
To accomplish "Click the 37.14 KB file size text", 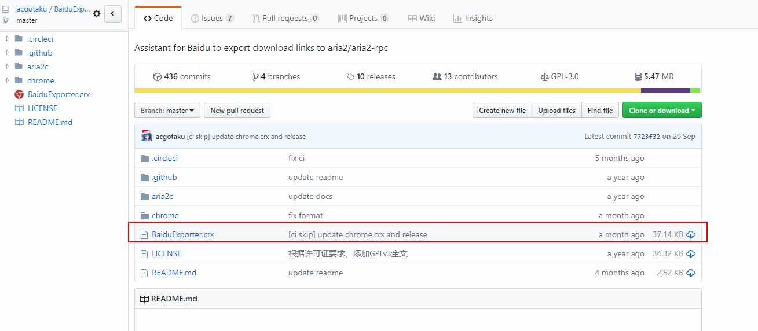I will (668, 234).
